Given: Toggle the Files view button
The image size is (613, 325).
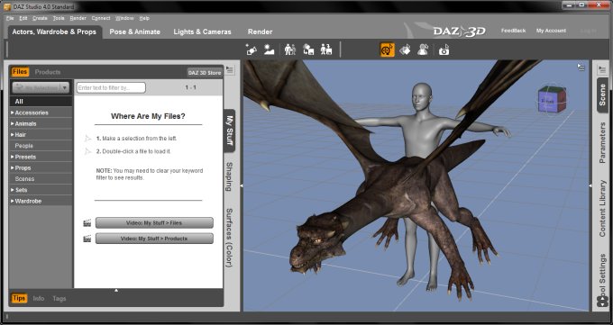Looking at the screenshot, I should pyautogui.click(x=20, y=72).
